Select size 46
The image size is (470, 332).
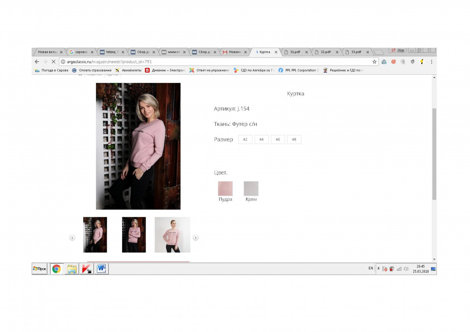click(278, 139)
